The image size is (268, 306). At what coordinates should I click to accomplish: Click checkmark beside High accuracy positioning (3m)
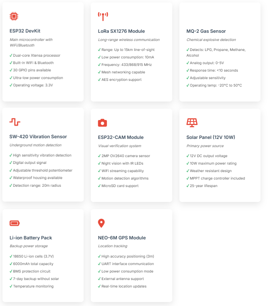[x=99, y=256]
